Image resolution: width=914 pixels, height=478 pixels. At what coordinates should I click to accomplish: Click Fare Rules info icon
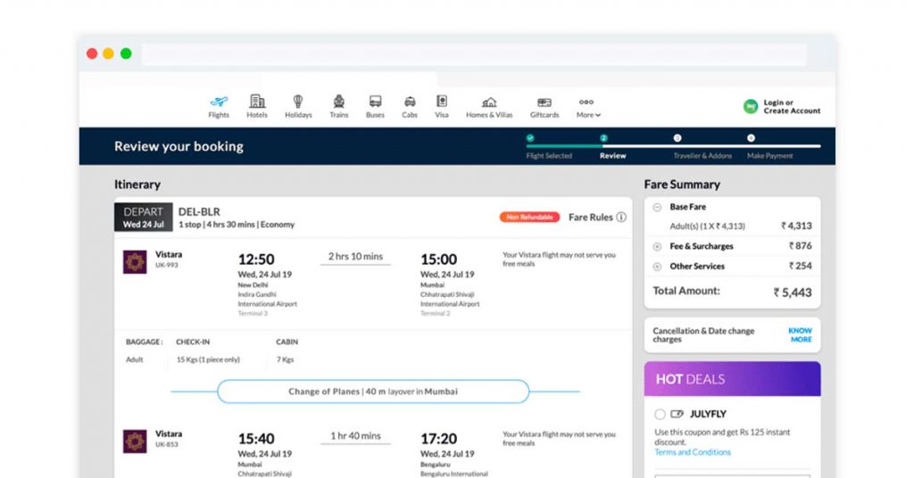(621, 217)
